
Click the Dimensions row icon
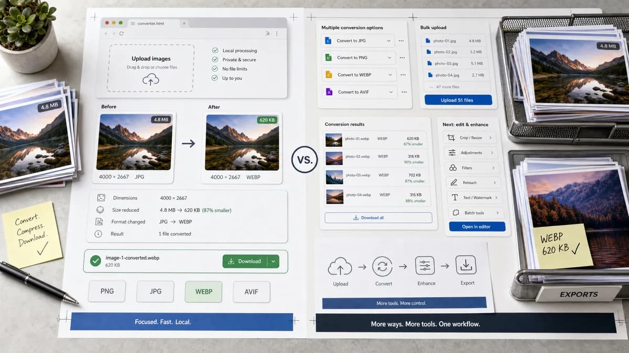(x=101, y=198)
